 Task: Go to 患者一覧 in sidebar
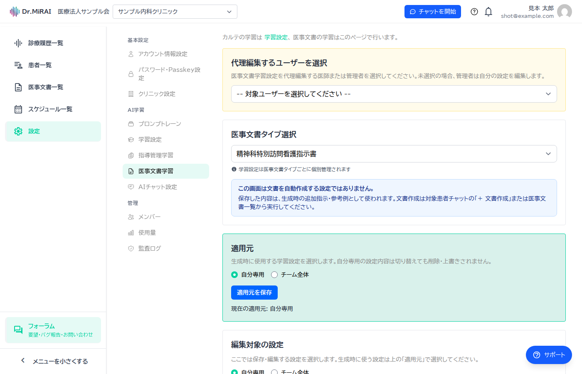pyautogui.click(x=53, y=65)
